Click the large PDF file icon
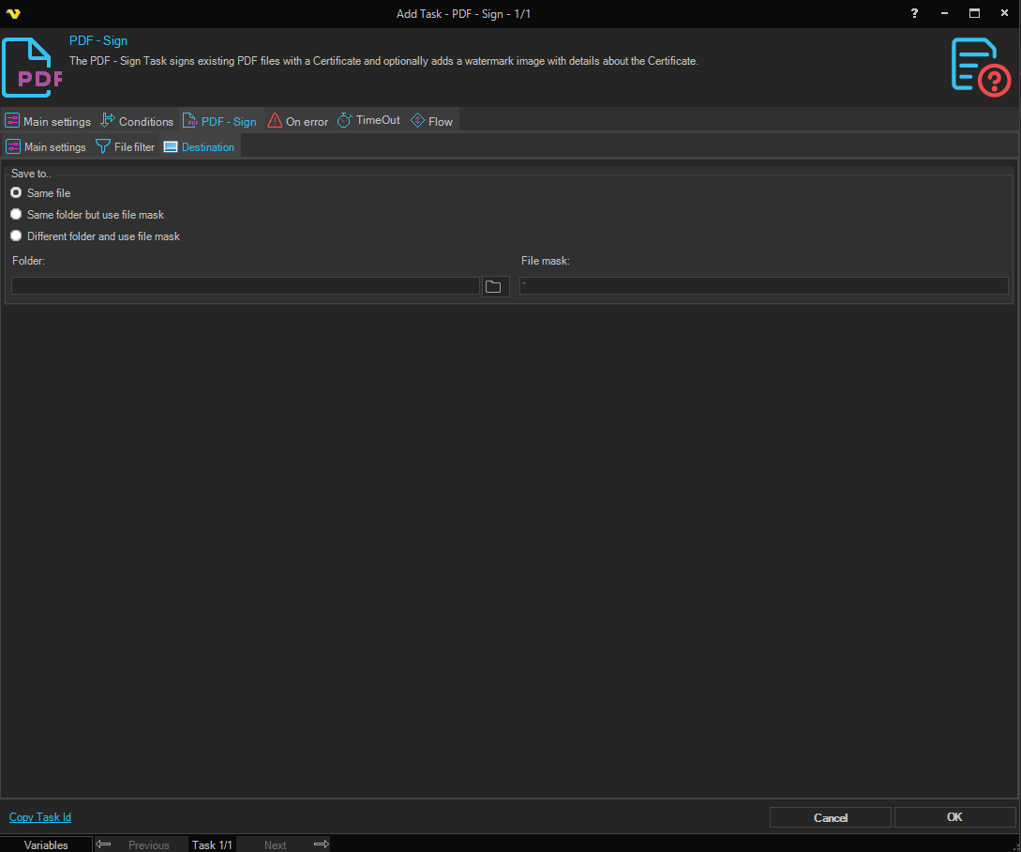Screen dimensions: 1021x852 point(32,68)
